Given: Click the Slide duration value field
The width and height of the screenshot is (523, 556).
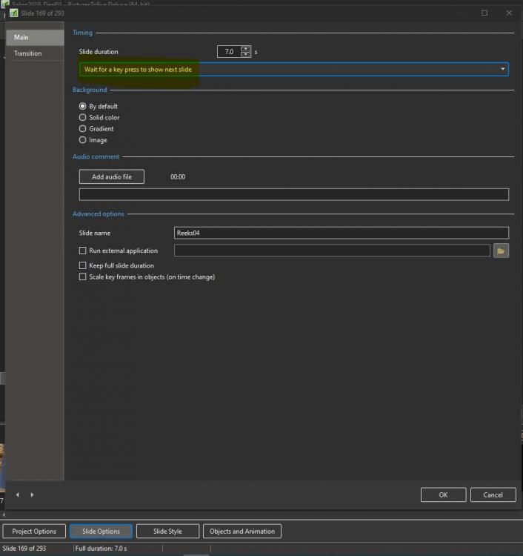Looking at the screenshot, I should click(x=229, y=52).
